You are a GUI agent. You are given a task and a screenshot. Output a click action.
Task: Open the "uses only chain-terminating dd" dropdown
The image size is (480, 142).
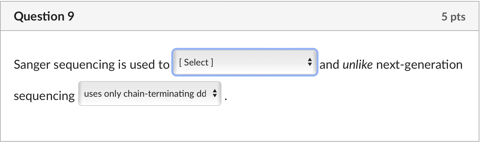[x=149, y=94]
